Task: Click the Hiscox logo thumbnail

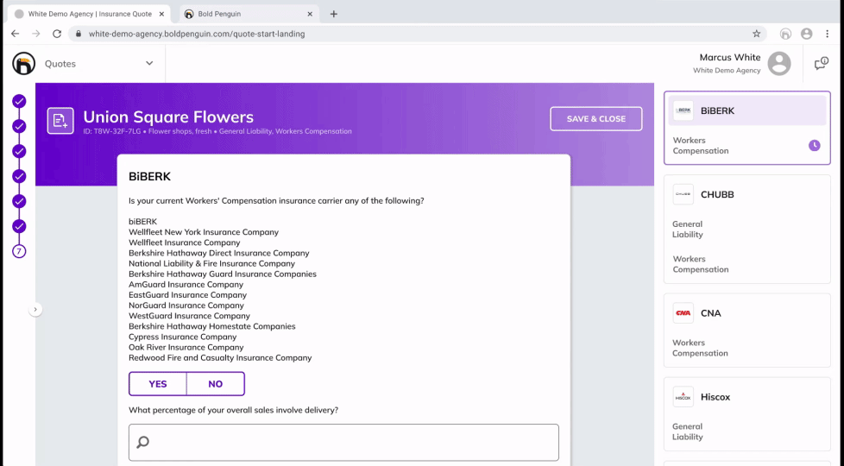Action: (x=683, y=397)
